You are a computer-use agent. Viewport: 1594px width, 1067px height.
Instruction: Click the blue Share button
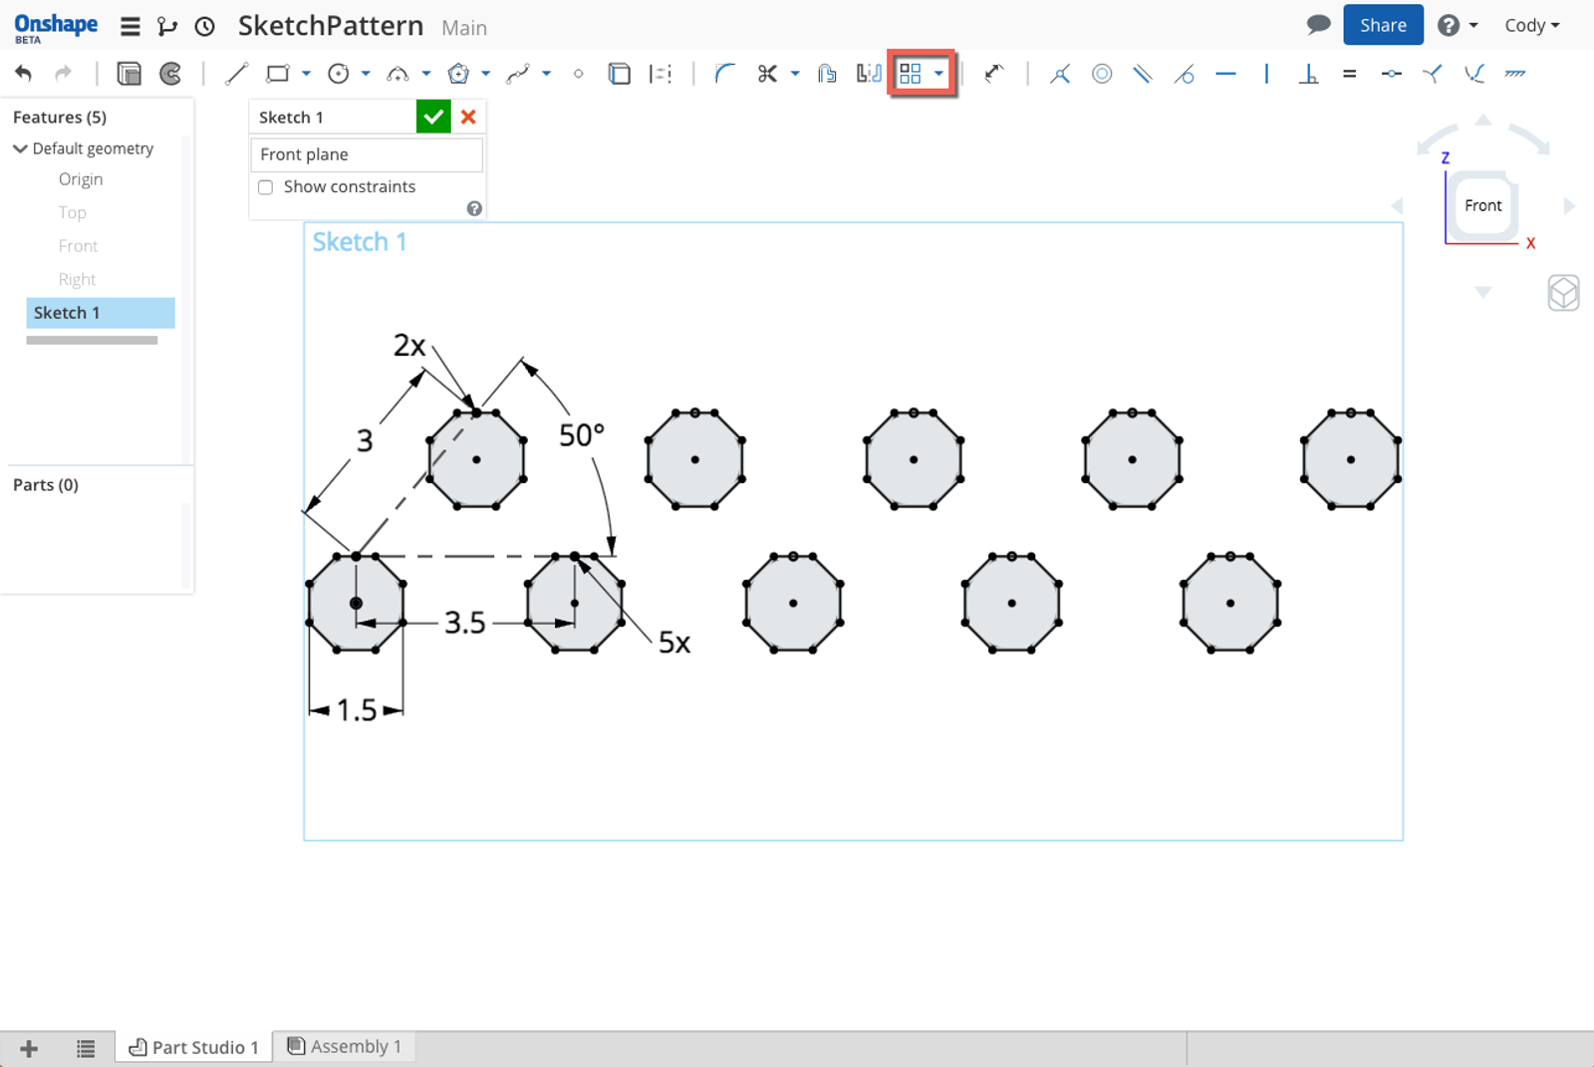(x=1382, y=26)
